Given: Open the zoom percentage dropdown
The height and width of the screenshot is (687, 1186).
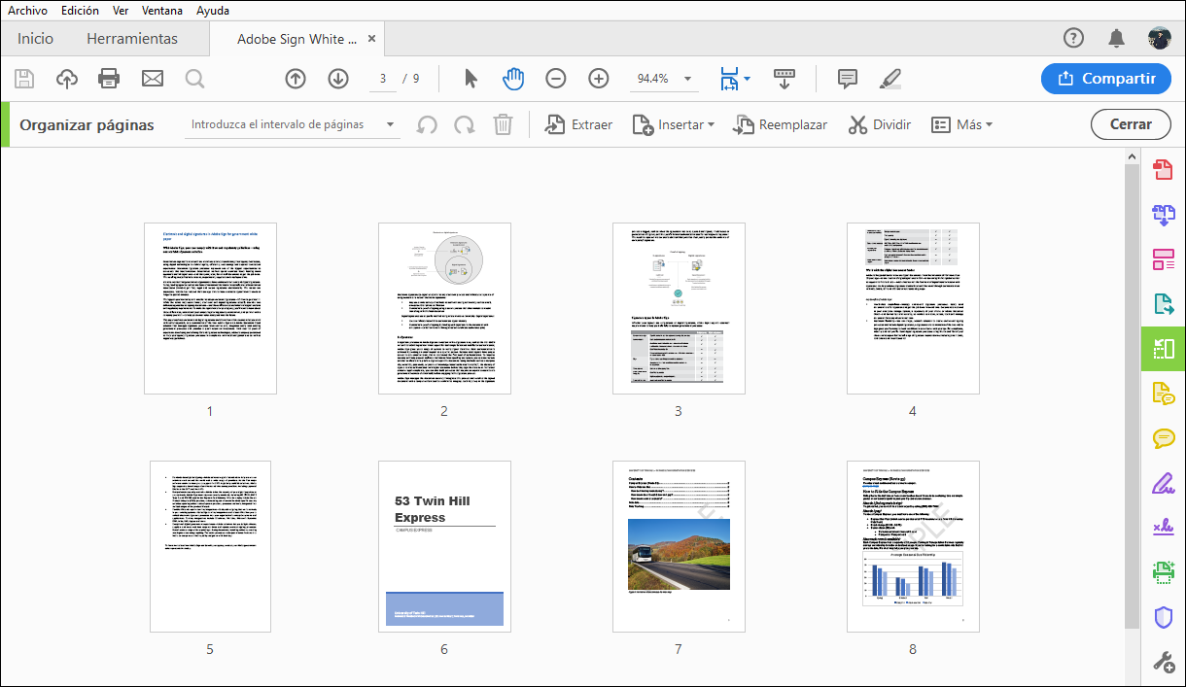Looking at the screenshot, I should click(x=686, y=79).
